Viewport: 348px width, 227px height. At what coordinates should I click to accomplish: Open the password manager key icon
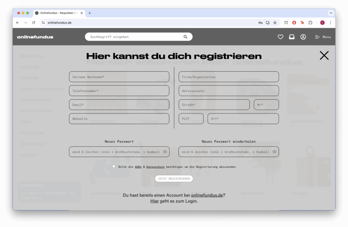tap(260, 23)
